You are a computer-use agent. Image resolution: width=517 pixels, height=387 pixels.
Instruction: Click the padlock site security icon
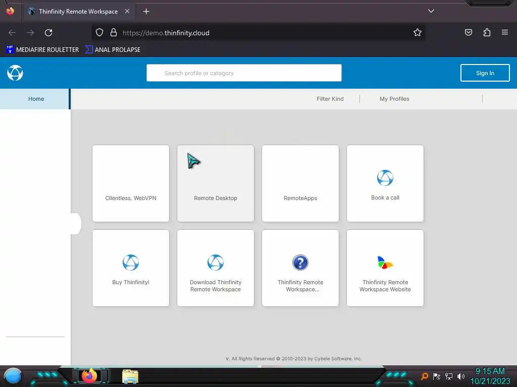[114, 32]
